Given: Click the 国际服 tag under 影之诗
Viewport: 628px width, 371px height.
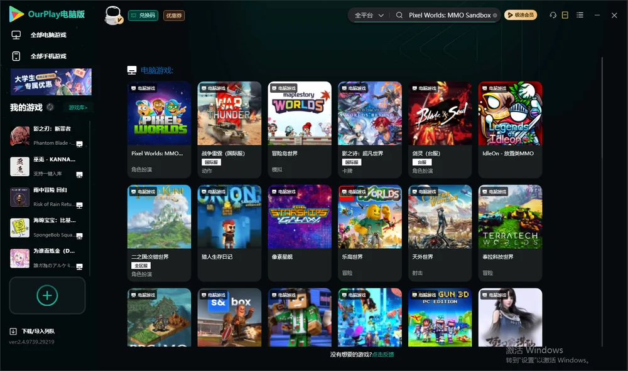Looking at the screenshot, I should 351,162.
